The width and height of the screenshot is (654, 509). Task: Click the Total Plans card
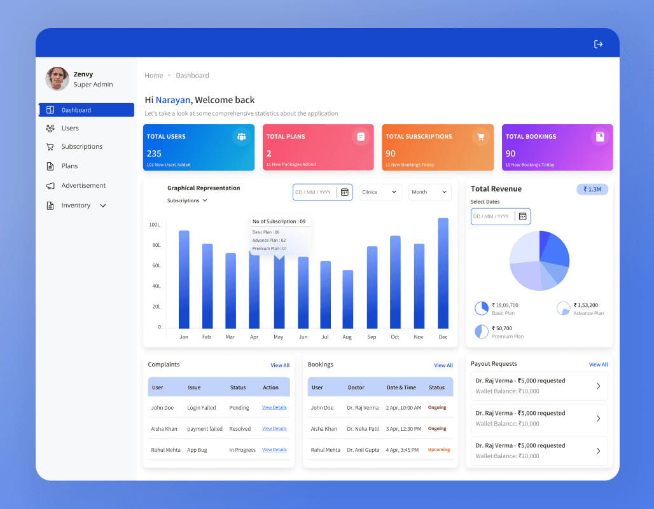(x=318, y=147)
